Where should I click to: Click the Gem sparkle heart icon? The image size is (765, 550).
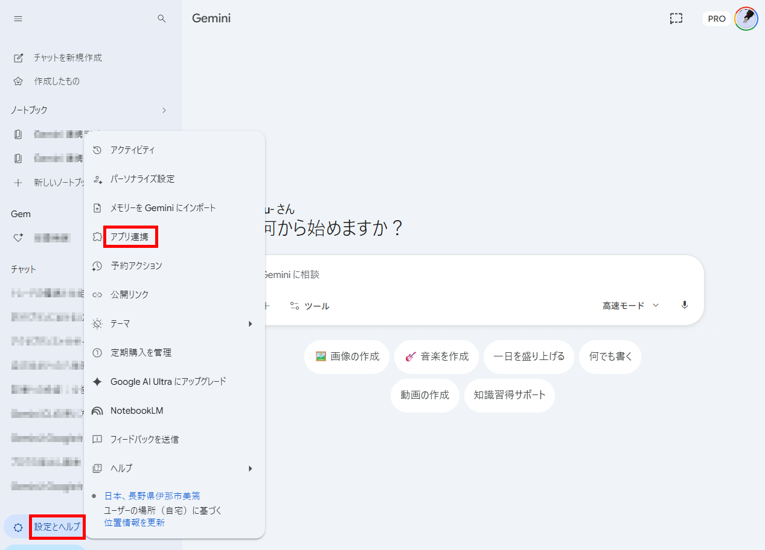click(19, 238)
